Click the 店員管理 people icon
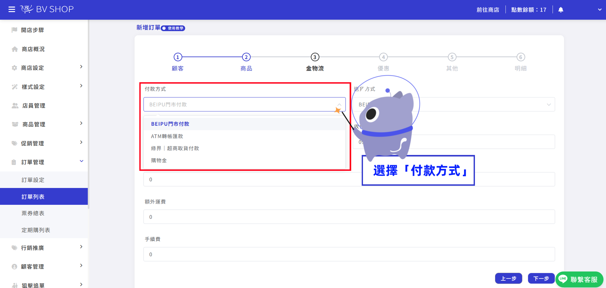 [x=15, y=106]
